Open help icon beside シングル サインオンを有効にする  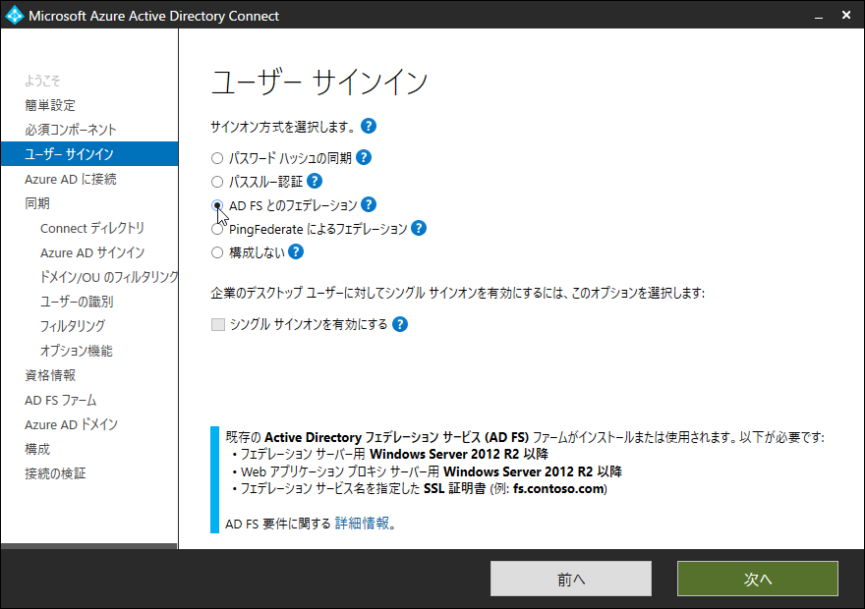[x=400, y=324]
